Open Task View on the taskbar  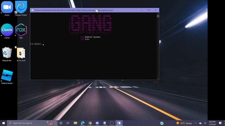pyautogui.click(x=68, y=123)
